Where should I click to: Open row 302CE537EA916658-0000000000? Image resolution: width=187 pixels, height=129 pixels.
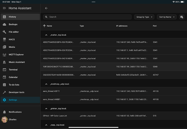click(x=114, y=75)
